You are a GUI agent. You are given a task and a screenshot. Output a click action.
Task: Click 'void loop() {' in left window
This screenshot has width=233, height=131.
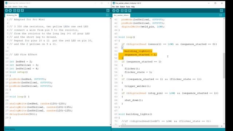click(x=19, y=96)
